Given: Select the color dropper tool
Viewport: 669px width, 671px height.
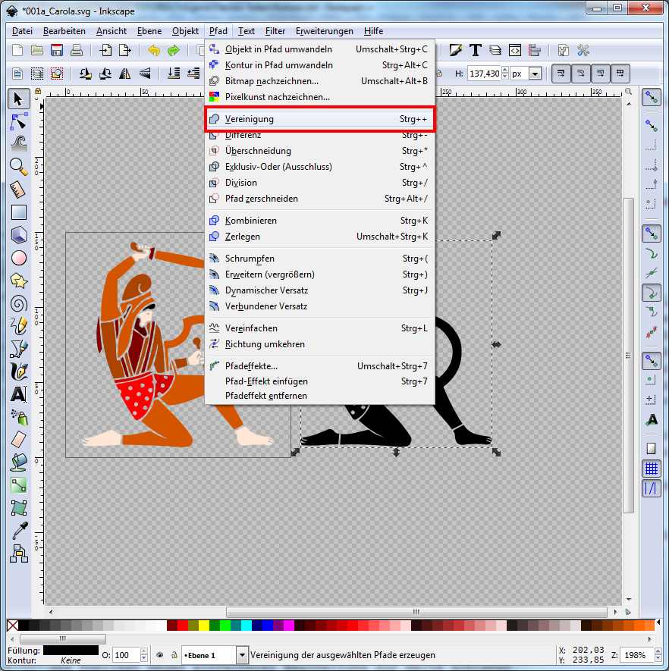Looking at the screenshot, I should [x=18, y=531].
